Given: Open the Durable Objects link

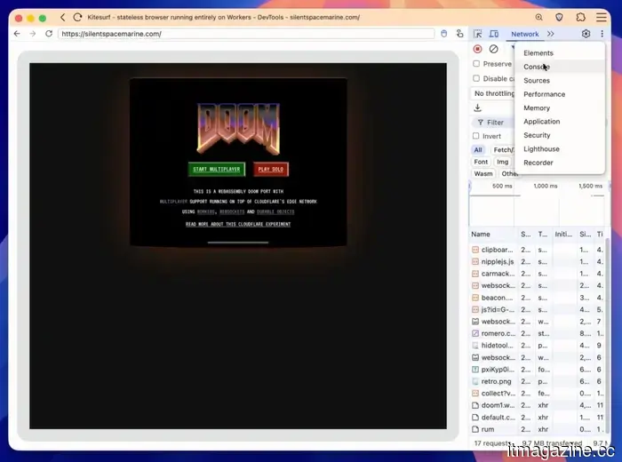Looking at the screenshot, I should click(x=275, y=211).
